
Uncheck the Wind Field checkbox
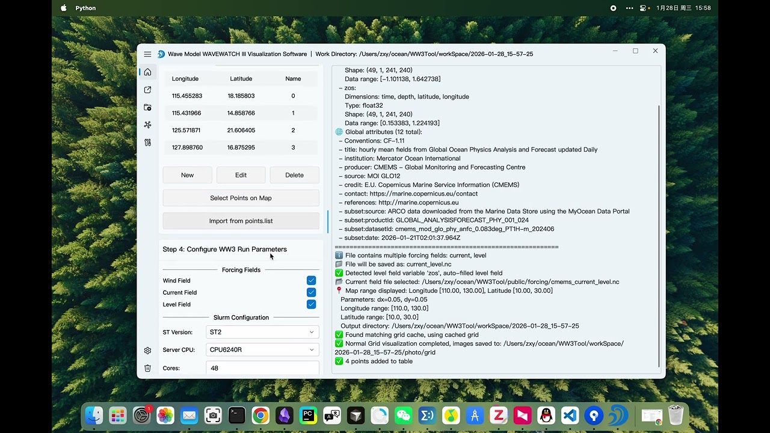[311, 280]
